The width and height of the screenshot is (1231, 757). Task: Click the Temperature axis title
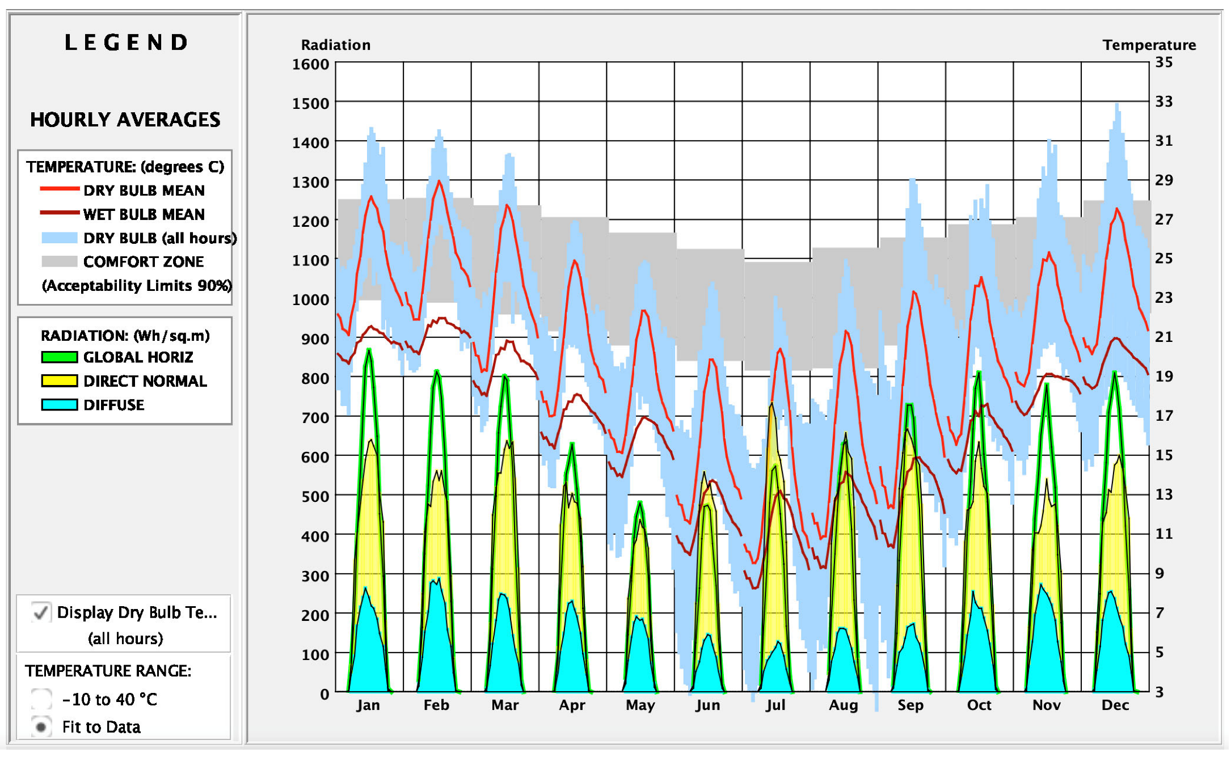1149,45
